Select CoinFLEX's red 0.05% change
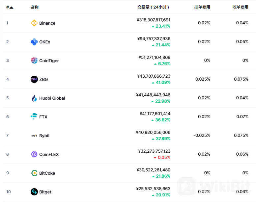256x202 pixels. [x=162, y=158]
